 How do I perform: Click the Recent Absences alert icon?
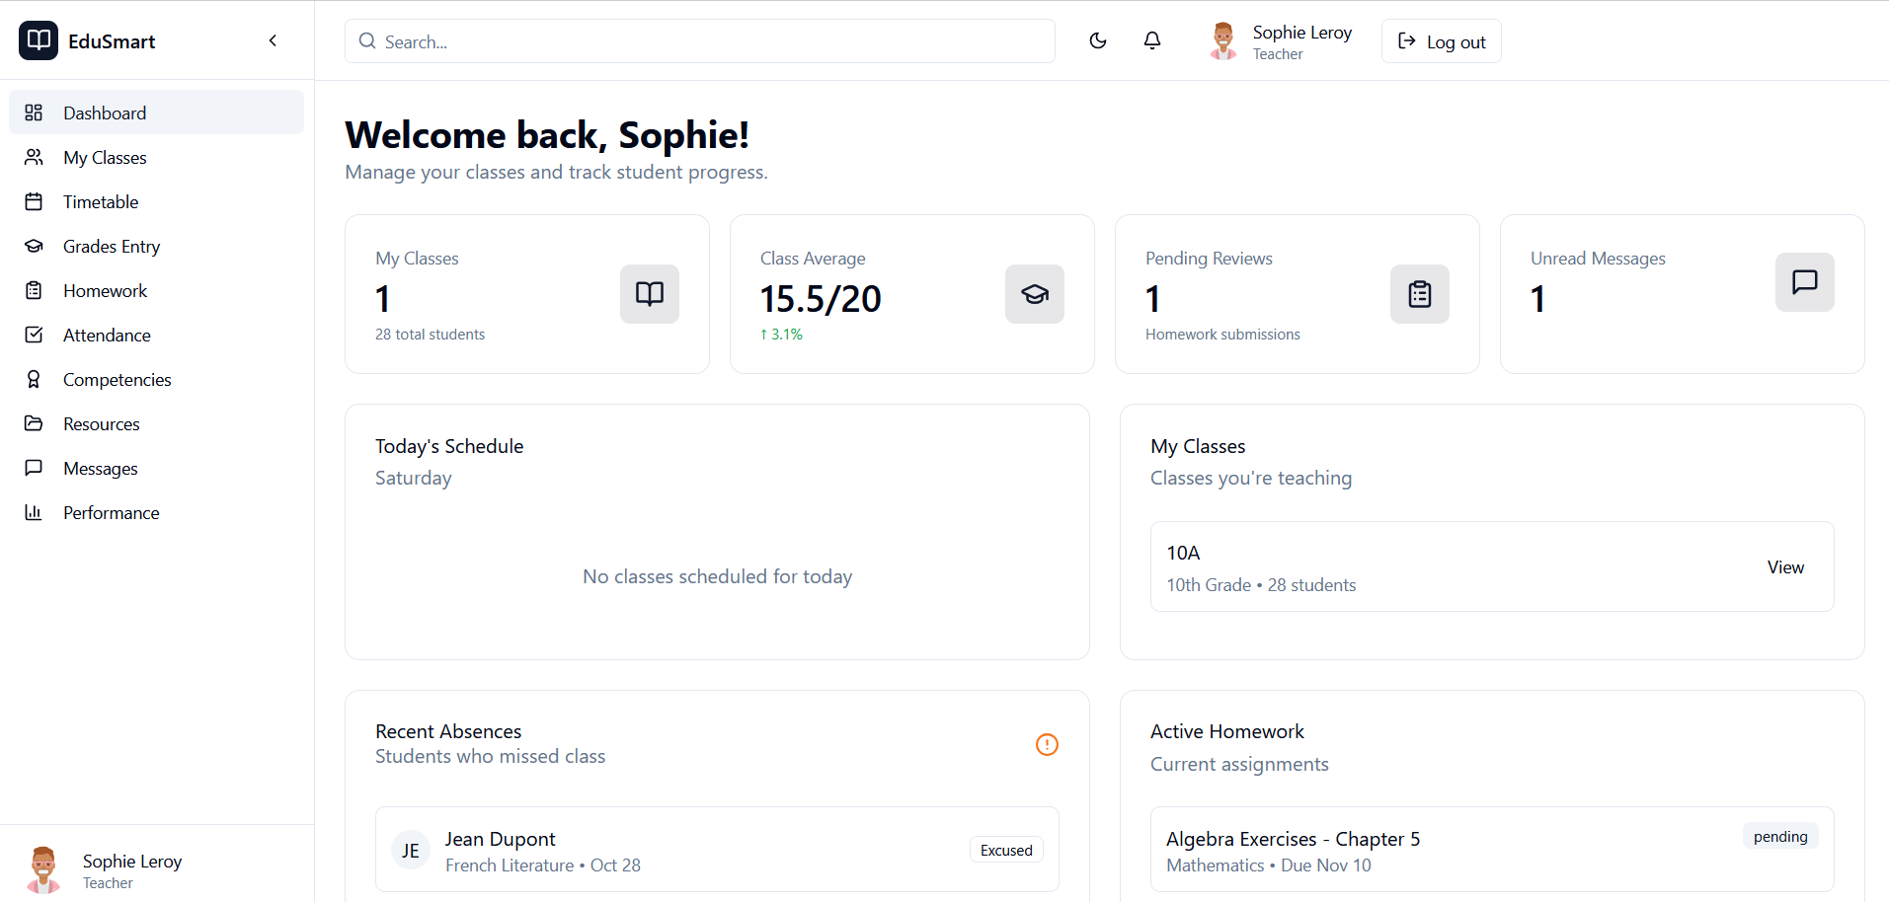point(1047,745)
